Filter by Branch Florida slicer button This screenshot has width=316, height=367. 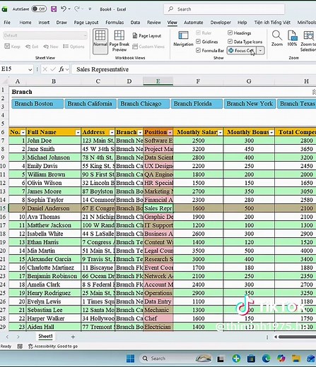coord(197,104)
